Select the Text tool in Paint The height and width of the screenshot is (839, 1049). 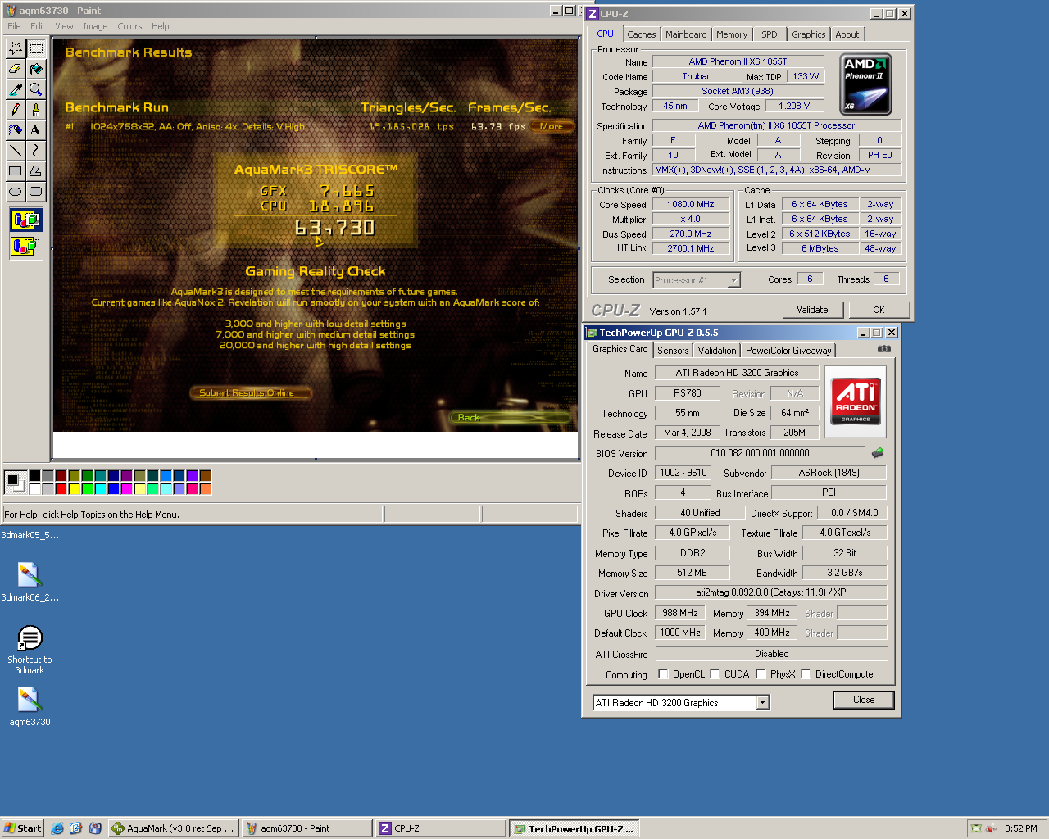pyautogui.click(x=36, y=130)
